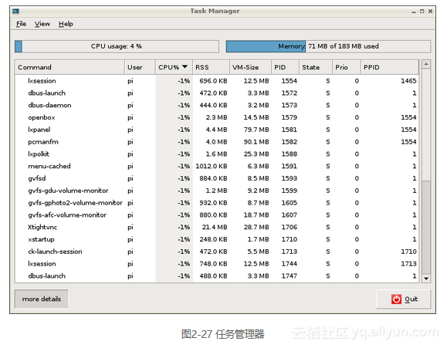Sort by the State column header
Image resolution: width=447 pixels, height=348 pixels.
(316, 67)
